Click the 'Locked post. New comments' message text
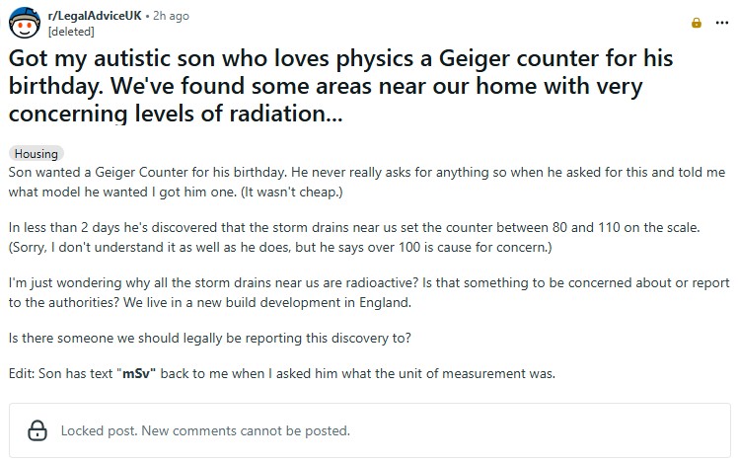The height and width of the screenshot is (463, 738). coord(205,430)
